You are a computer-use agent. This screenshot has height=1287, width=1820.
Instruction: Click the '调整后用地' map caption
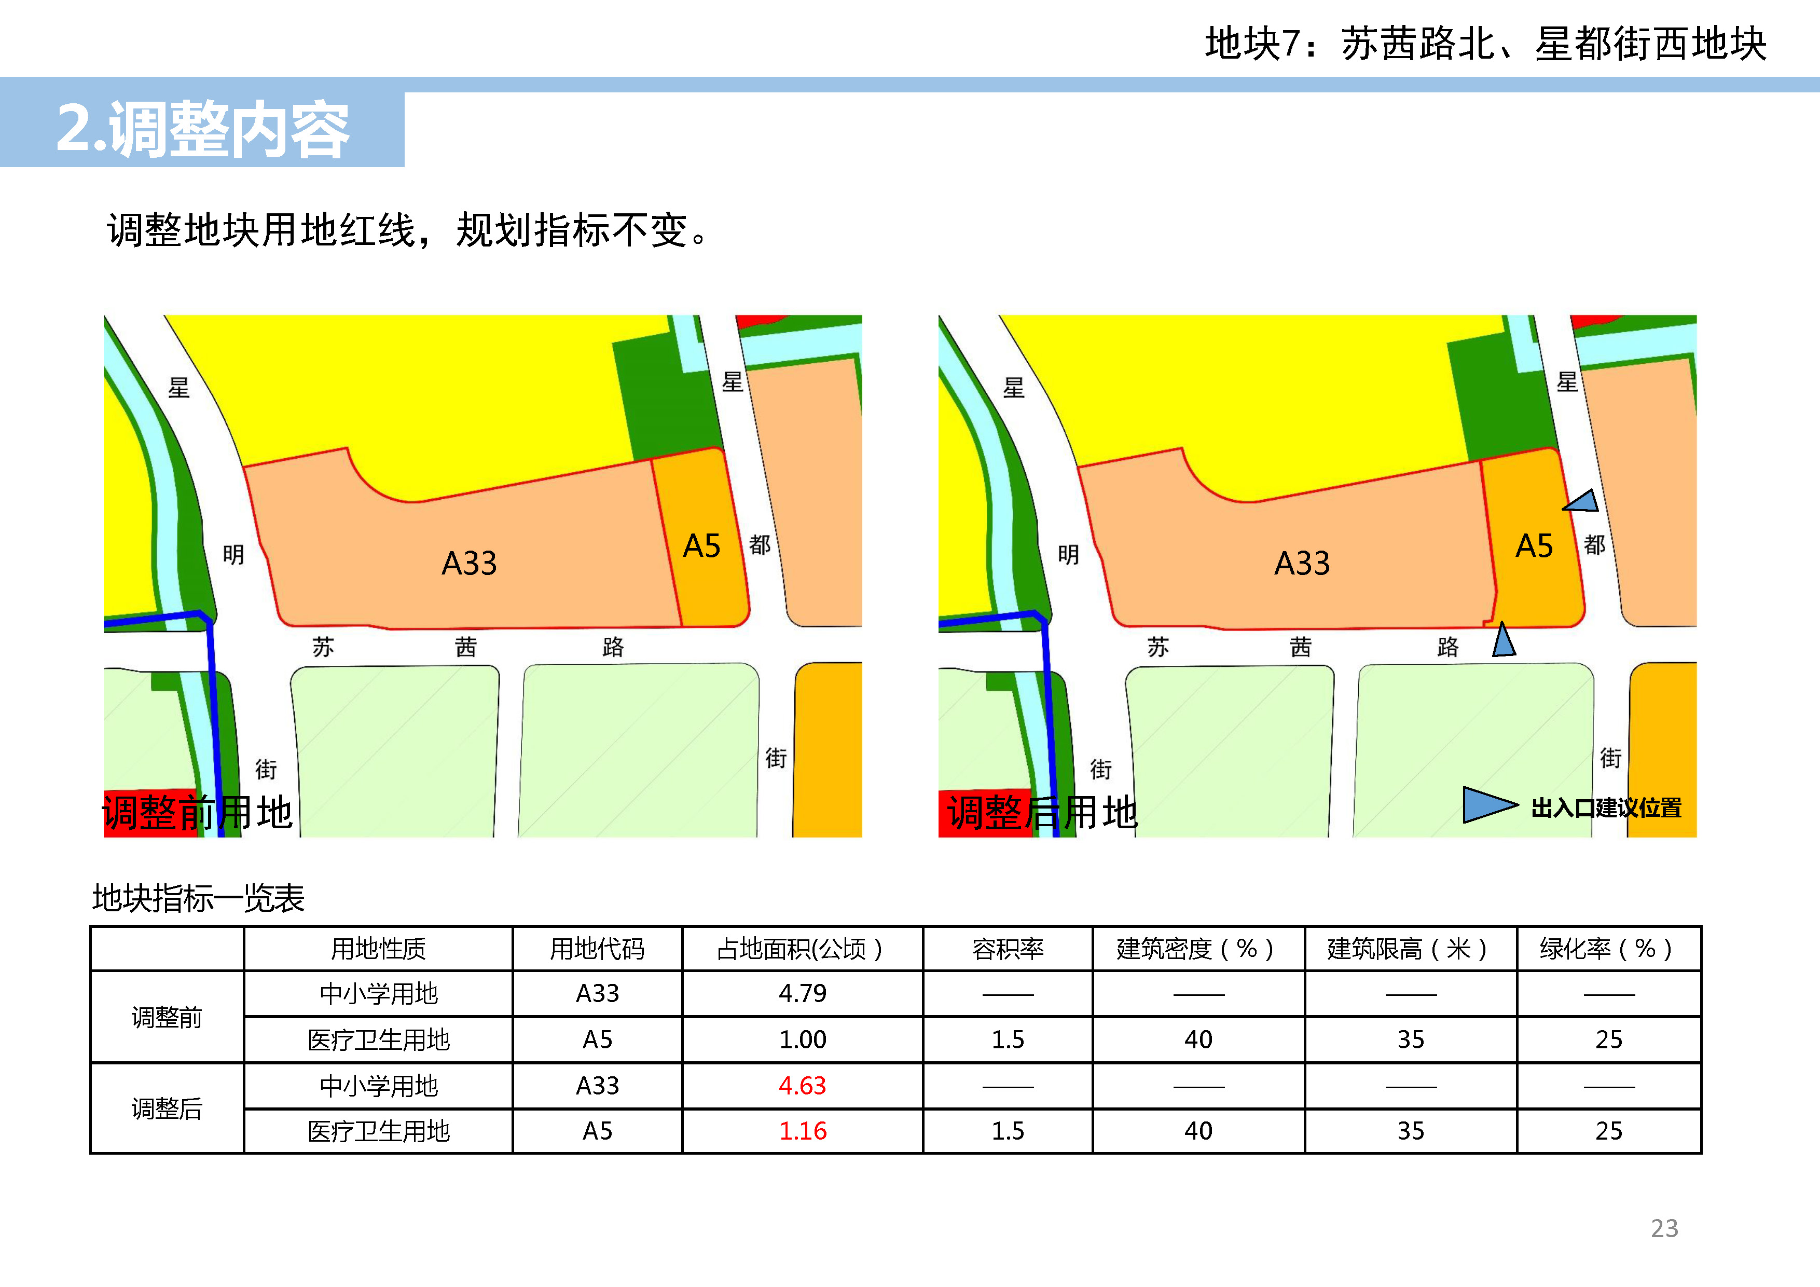tap(1042, 813)
